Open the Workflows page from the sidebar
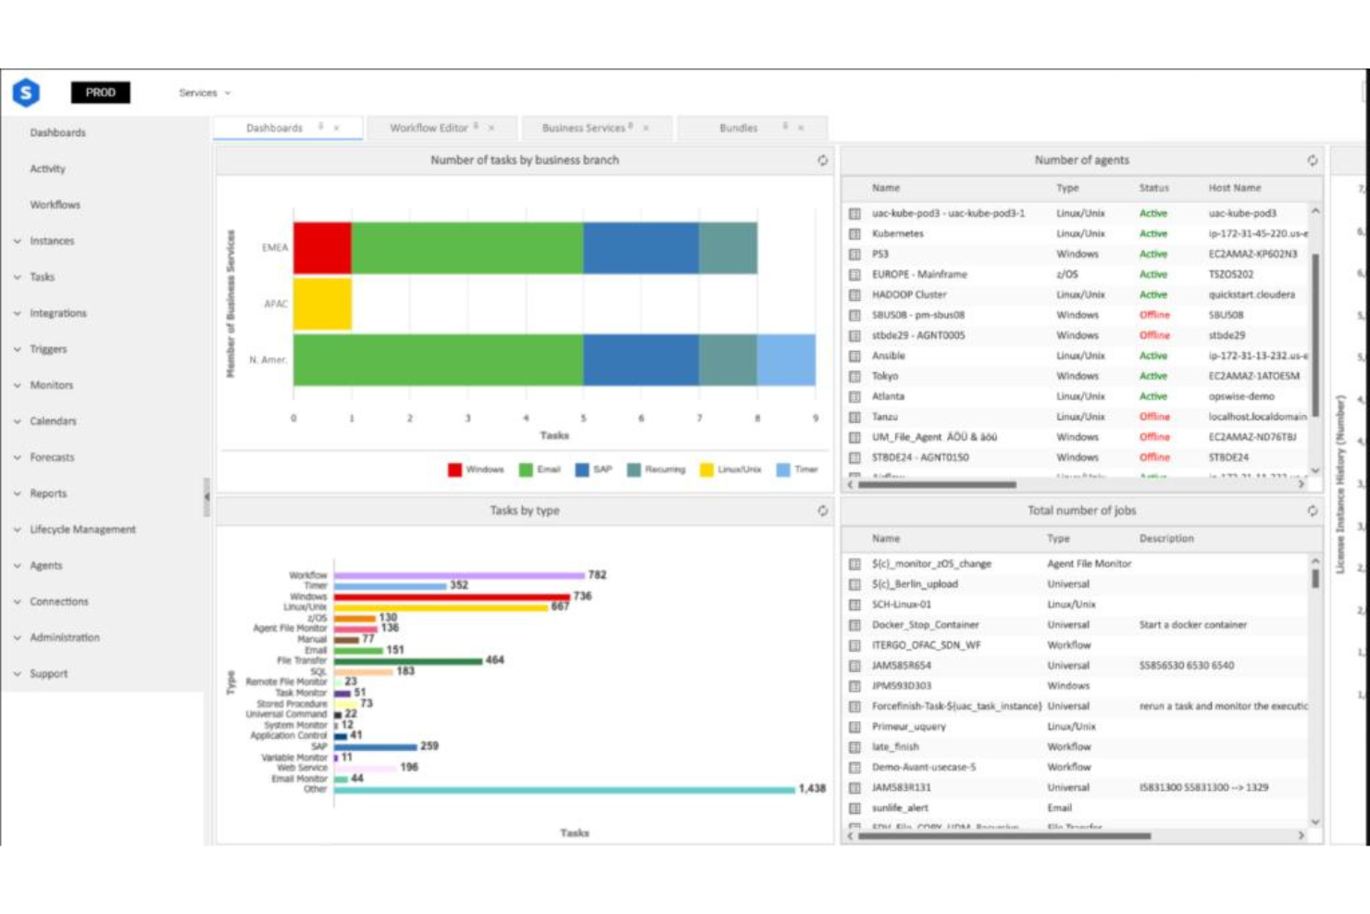This screenshot has height=914, width=1370. point(55,205)
